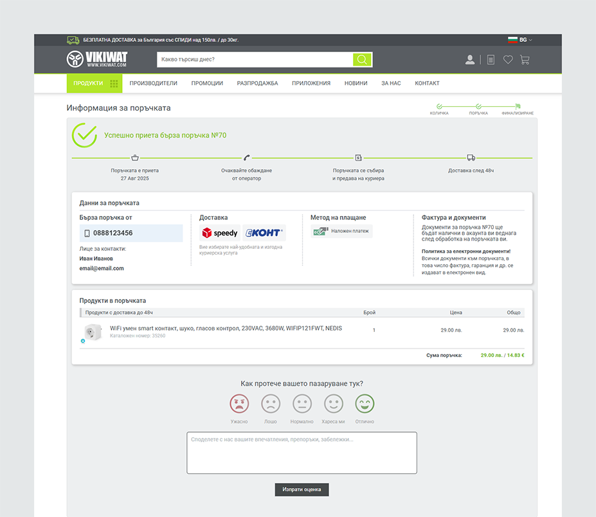Viewport: 596px width, 517px height.
Task: Open the wishlist heart icon
Action: coord(508,60)
